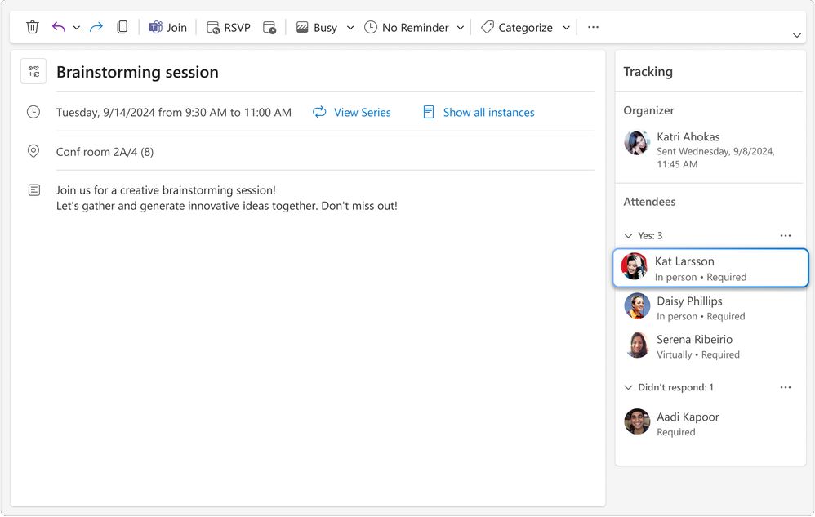This screenshot has height=517, width=815.
Task: Join the meeting via Teams
Action: [x=167, y=26]
